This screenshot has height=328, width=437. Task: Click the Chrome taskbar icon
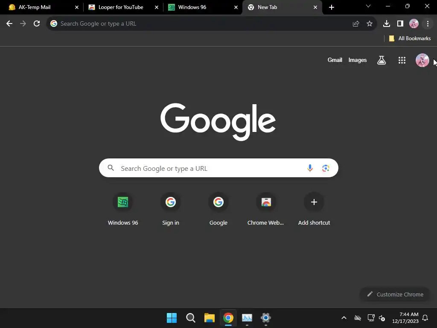point(228,318)
